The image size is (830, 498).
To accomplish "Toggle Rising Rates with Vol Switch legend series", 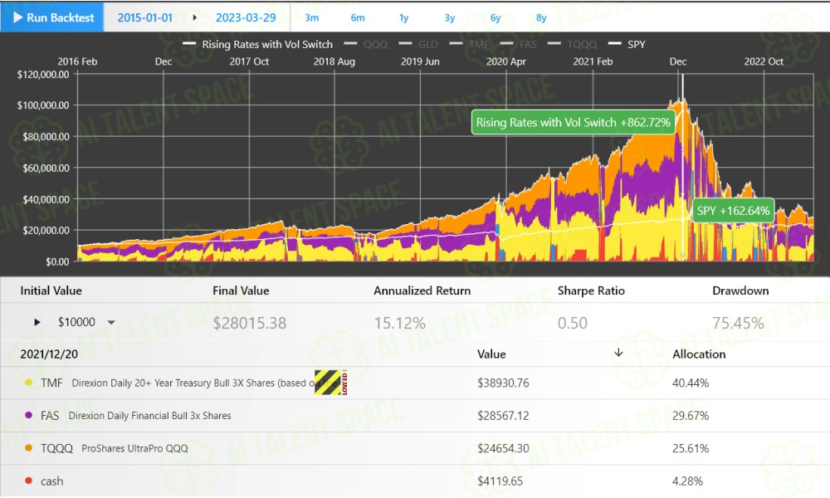I will 258,45.
